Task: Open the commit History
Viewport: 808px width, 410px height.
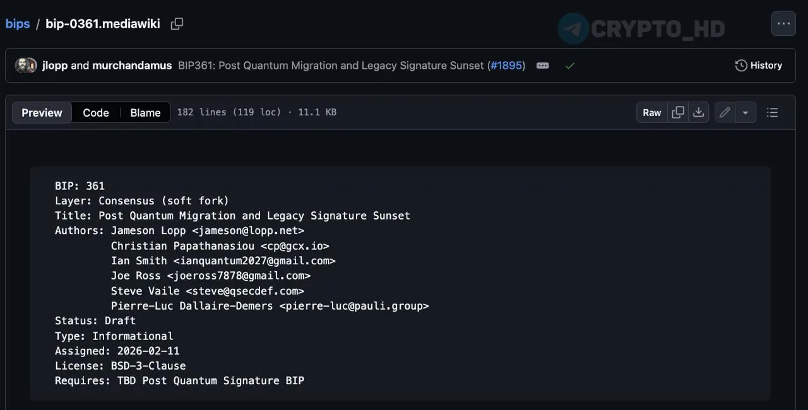Action: (x=759, y=66)
